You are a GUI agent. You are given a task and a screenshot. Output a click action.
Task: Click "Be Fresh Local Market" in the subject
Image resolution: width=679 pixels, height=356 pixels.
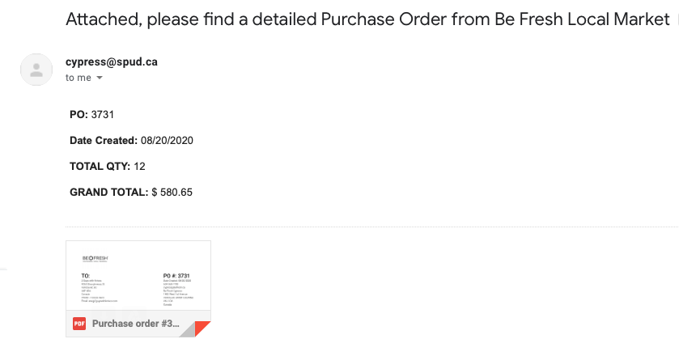coord(581,19)
